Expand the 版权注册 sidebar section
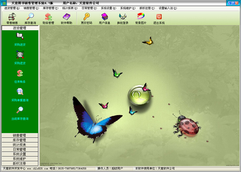This screenshot has height=172, width=241. (20, 163)
